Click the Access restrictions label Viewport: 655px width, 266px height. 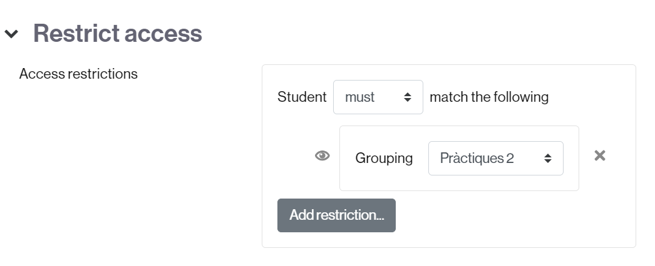pos(78,74)
